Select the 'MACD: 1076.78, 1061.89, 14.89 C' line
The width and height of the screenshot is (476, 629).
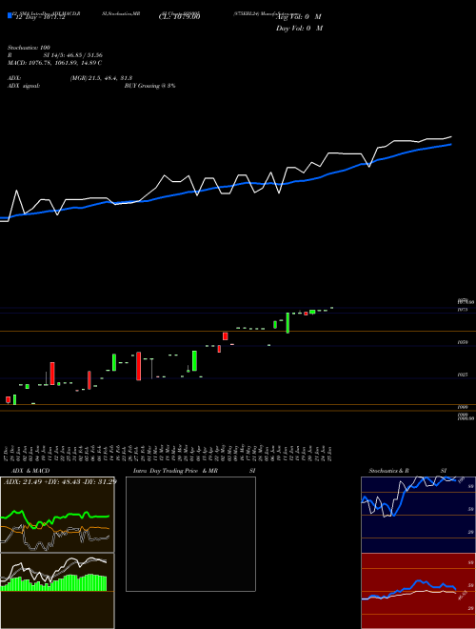pos(54,63)
